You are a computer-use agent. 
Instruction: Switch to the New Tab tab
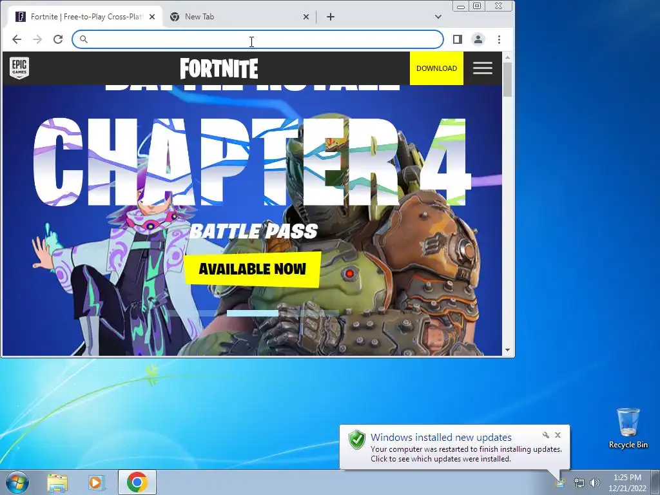point(240,17)
